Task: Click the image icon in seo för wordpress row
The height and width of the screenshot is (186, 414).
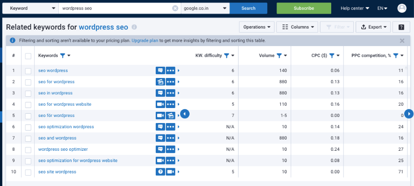Action: tap(171, 116)
